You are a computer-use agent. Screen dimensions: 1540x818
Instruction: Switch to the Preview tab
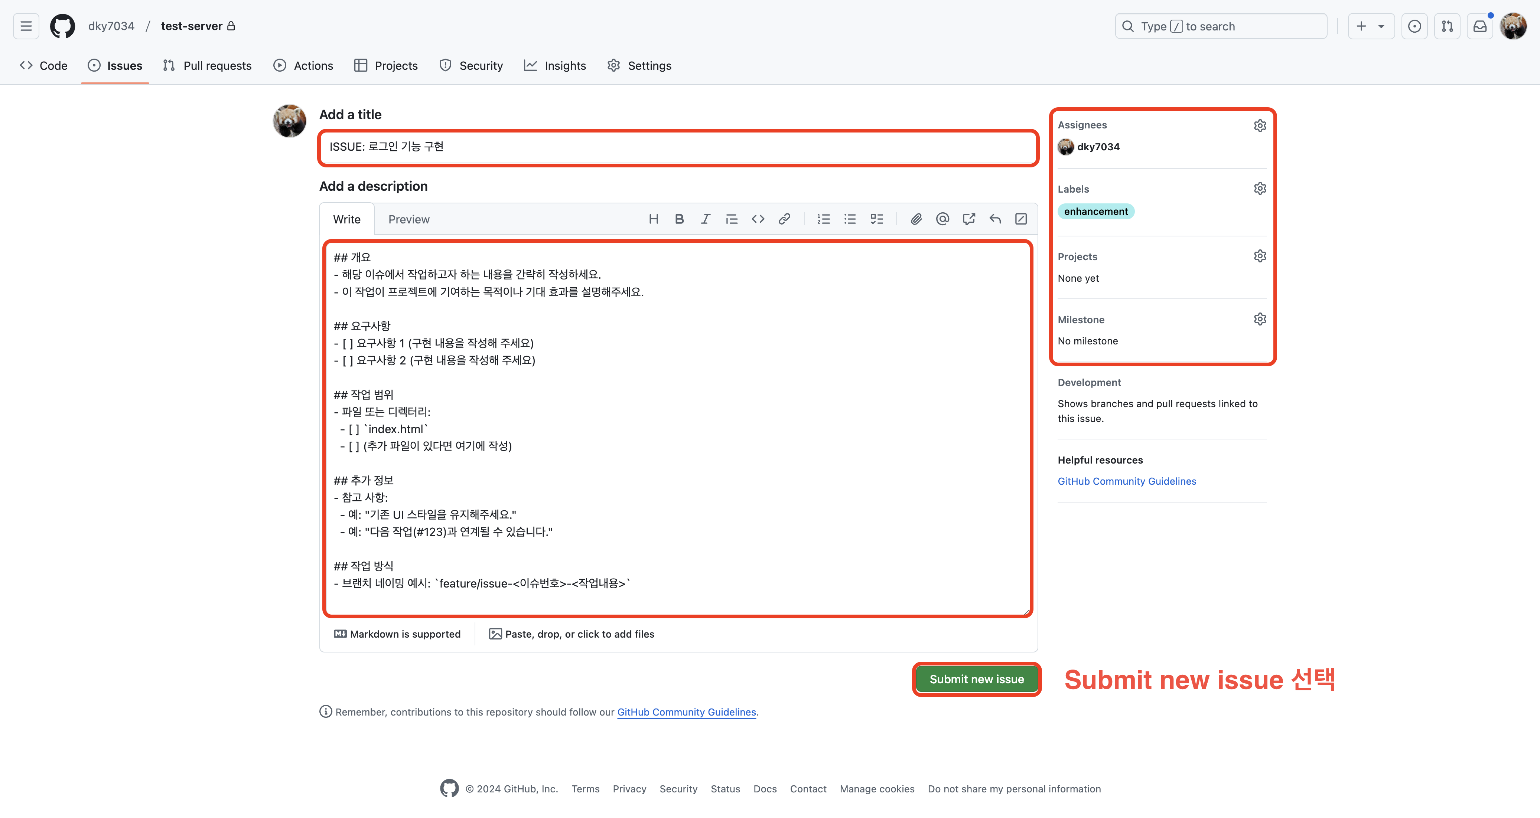408,219
